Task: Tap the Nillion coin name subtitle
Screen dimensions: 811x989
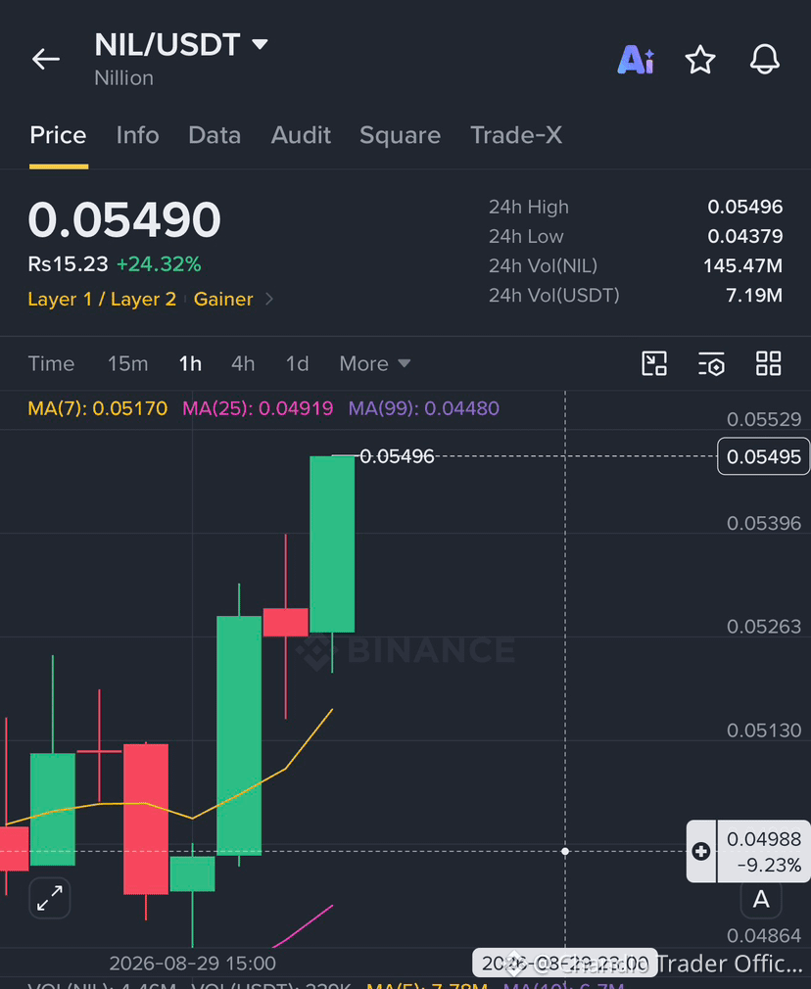Action: pos(123,77)
